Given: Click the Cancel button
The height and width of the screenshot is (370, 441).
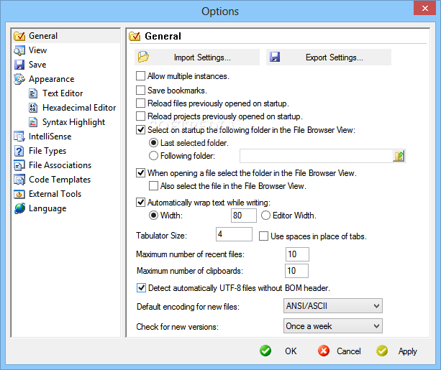Looking at the screenshot, I should point(349,351).
